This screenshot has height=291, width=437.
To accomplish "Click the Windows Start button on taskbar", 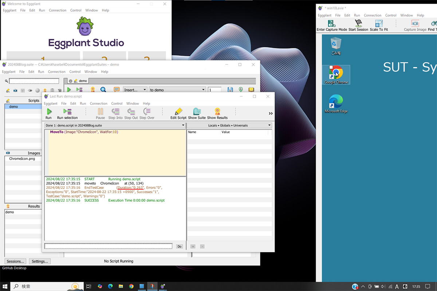I will 5,286.
